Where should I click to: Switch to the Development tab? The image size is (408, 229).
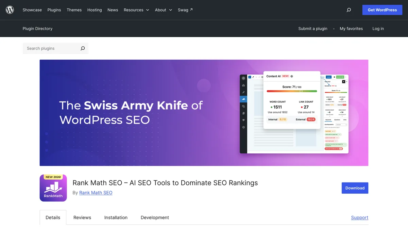(x=155, y=217)
